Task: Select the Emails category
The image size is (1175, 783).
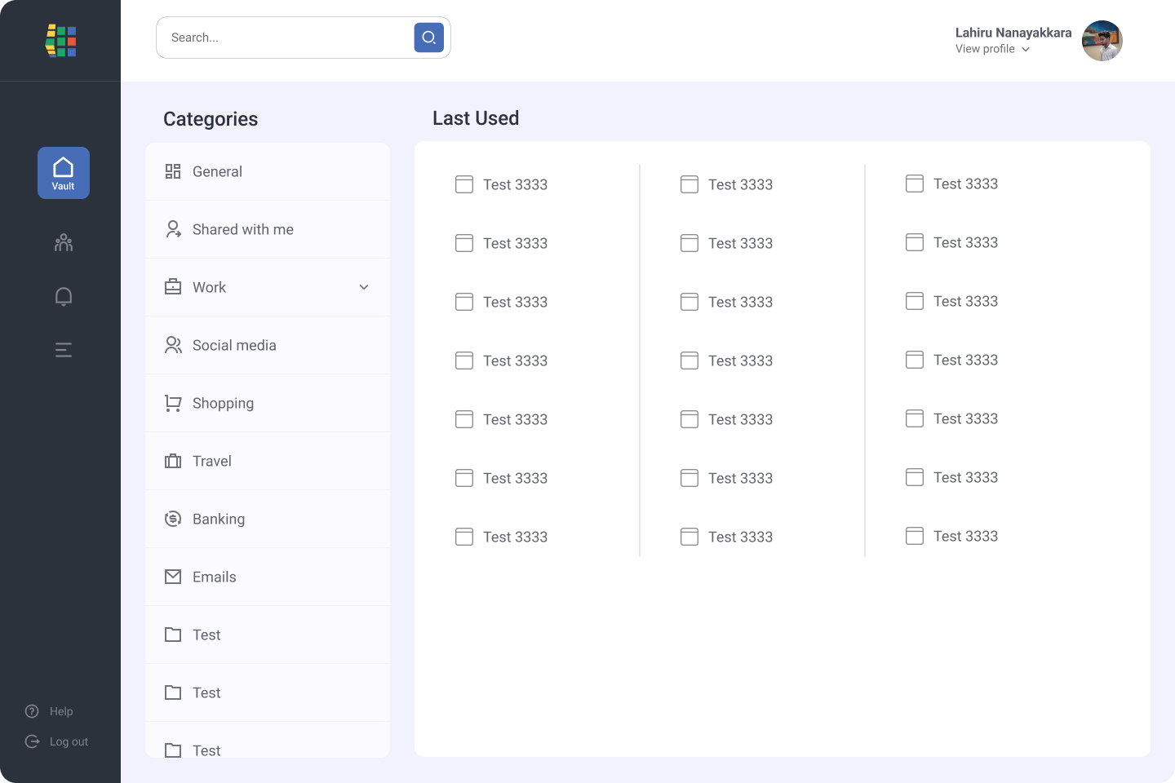Action: pyautogui.click(x=214, y=577)
